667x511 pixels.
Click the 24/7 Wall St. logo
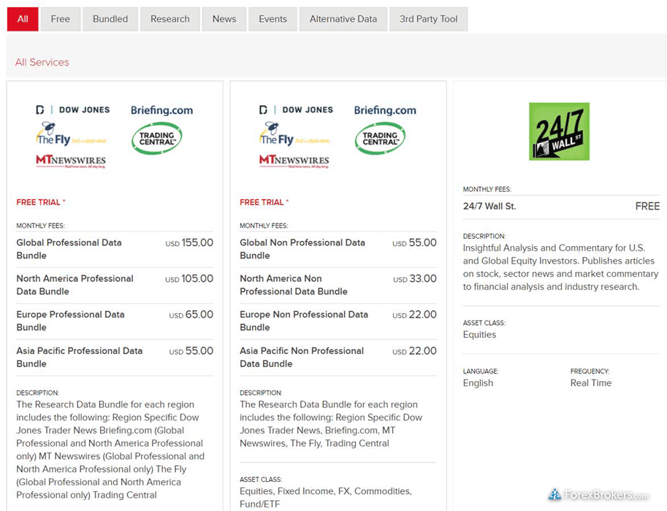[559, 131]
